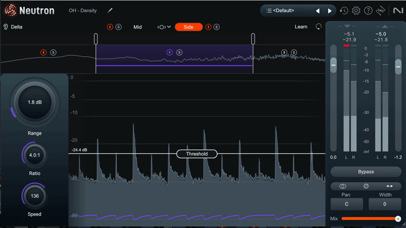Click the Neutron logo icon
This screenshot has width=406, height=228.
tap(10, 10)
